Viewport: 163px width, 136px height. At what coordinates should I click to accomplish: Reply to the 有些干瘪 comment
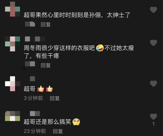pyautogui.click(x=46, y=65)
